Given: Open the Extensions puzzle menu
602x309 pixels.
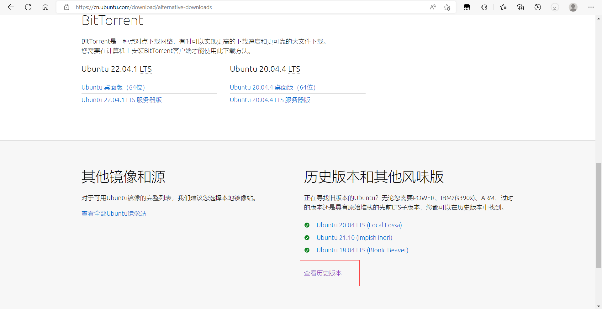Looking at the screenshot, I should [x=484, y=7].
